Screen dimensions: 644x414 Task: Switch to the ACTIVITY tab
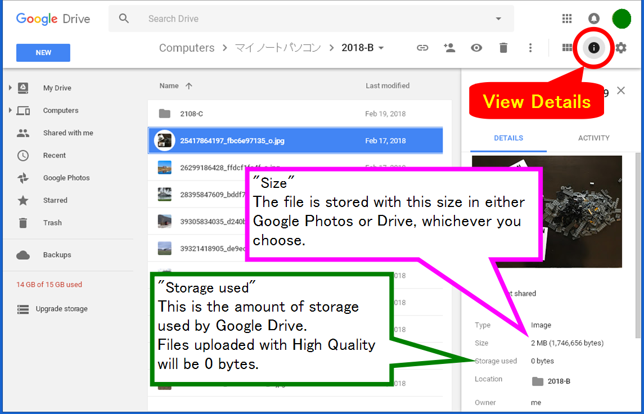point(593,138)
